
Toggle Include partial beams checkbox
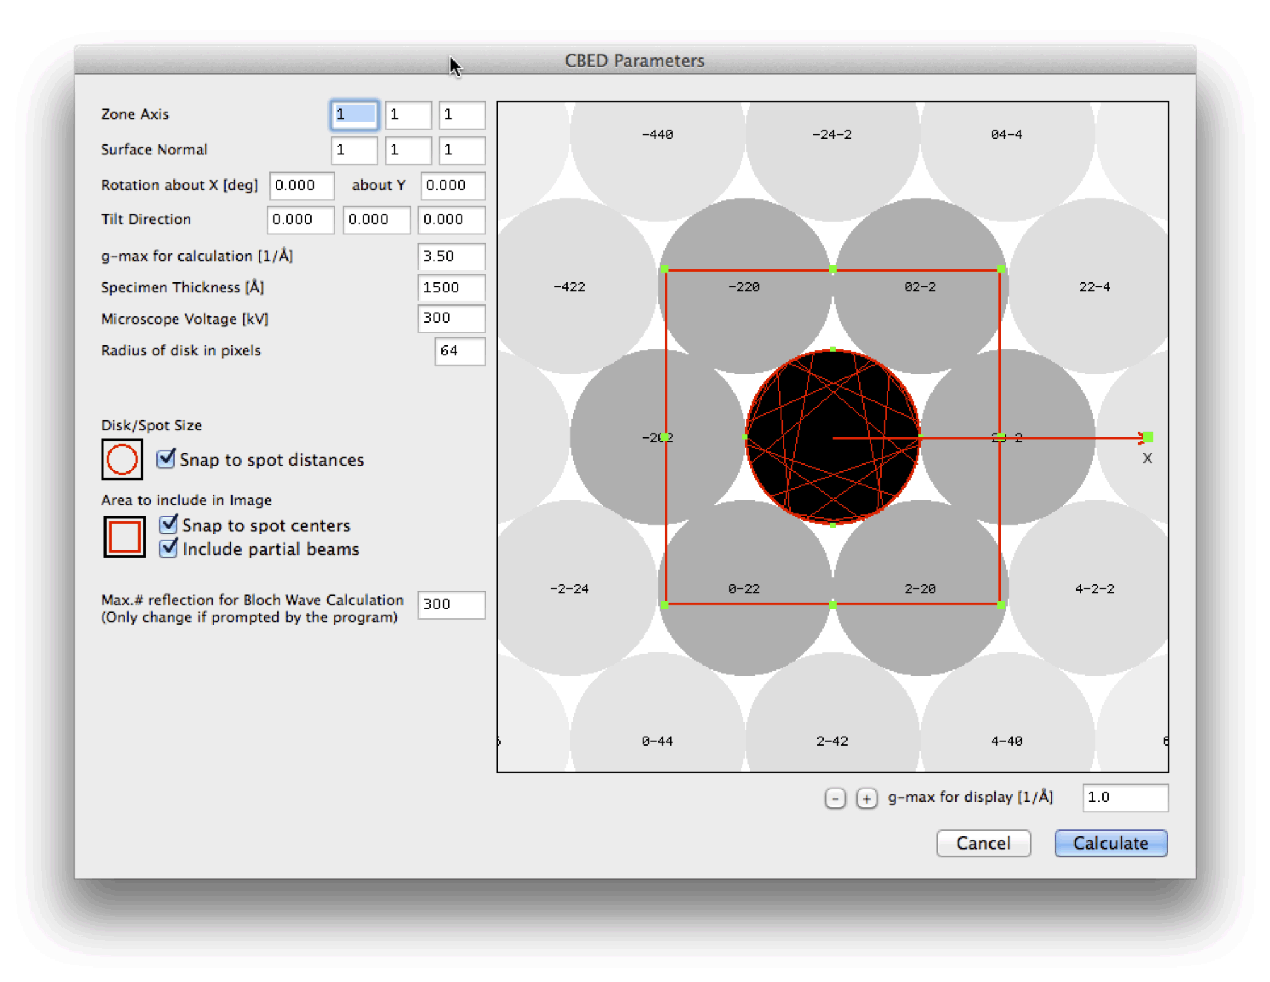168,548
